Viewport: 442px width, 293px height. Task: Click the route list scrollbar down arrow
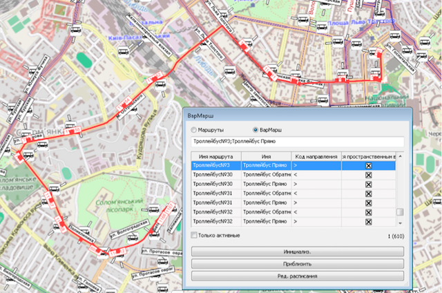click(399, 223)
